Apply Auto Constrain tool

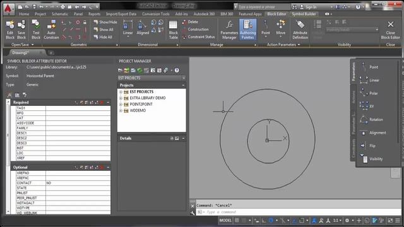[51, 30]
